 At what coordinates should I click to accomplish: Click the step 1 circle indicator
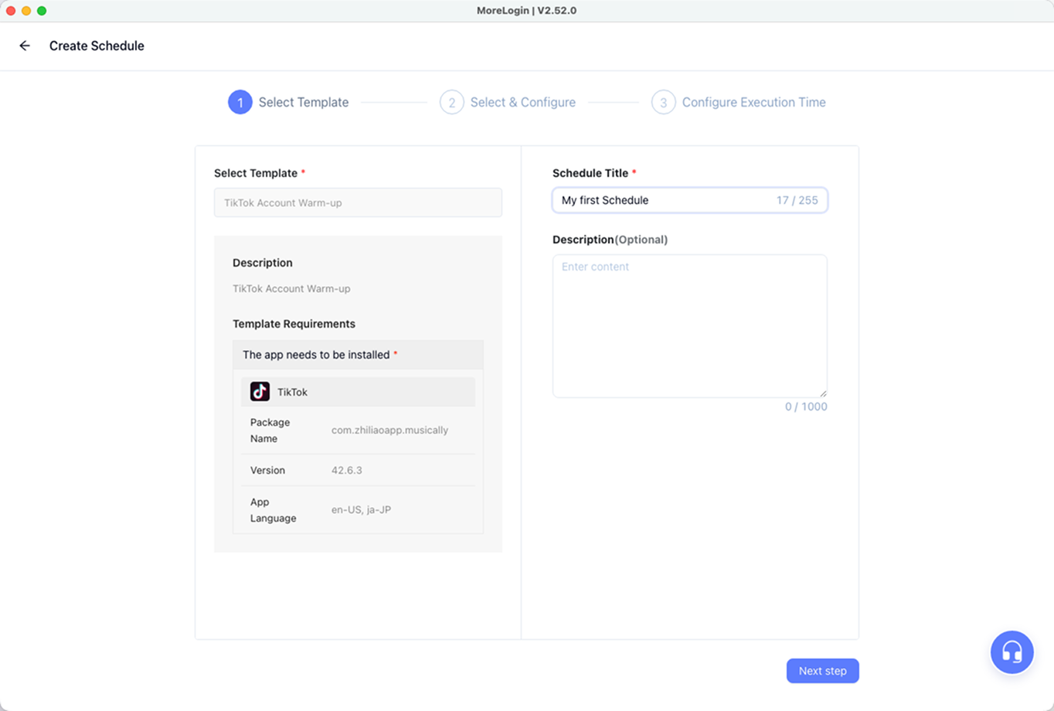tap(240, 102)
